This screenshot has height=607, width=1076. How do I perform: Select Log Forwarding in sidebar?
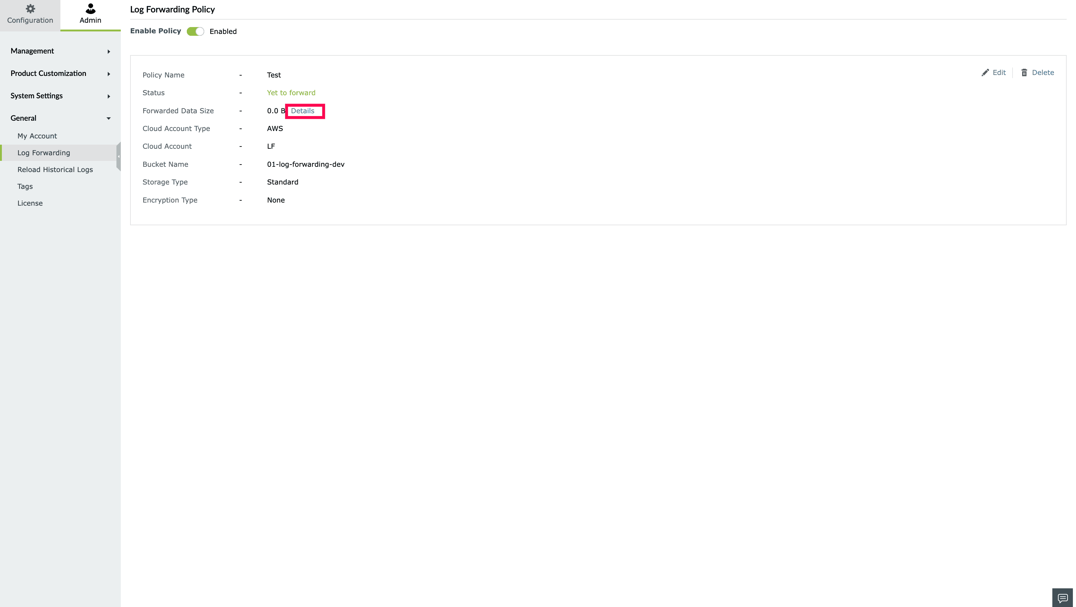coord(44,153)
